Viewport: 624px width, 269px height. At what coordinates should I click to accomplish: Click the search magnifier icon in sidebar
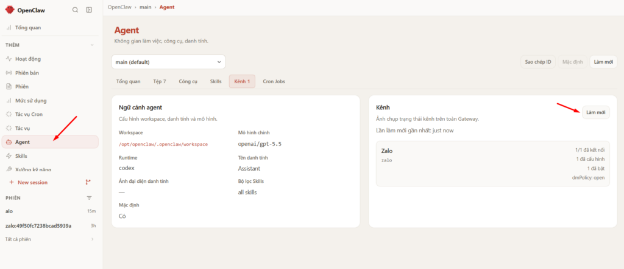(75, 10)
